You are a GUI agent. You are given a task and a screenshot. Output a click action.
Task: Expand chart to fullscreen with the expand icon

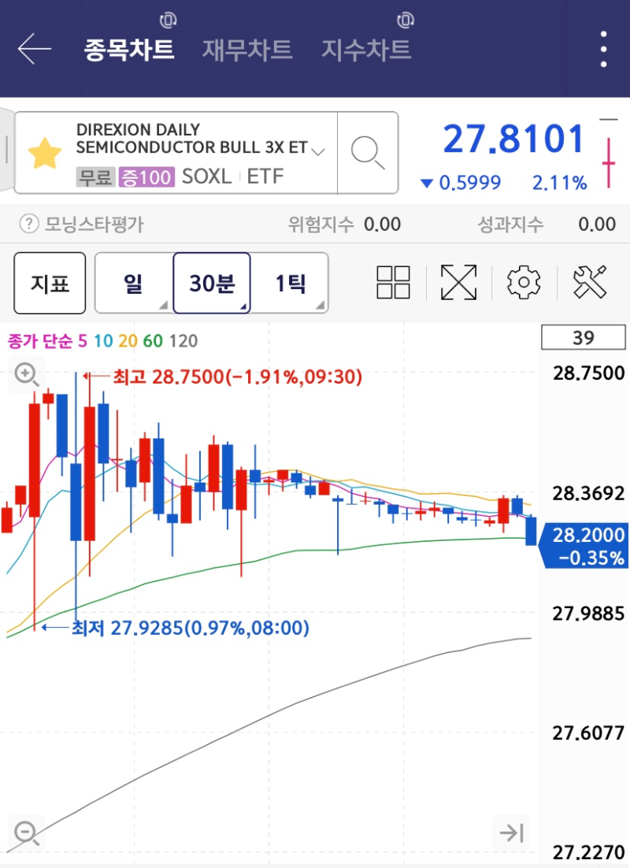point(460,281)
